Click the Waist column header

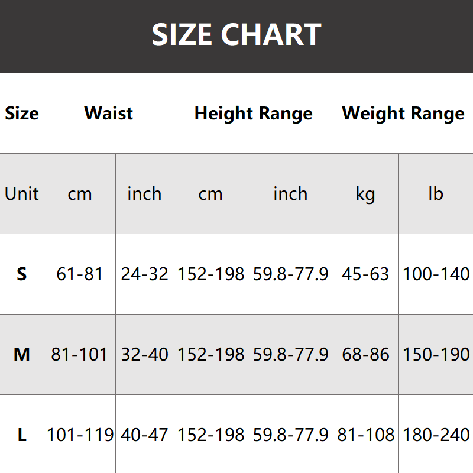pos(109,114)
